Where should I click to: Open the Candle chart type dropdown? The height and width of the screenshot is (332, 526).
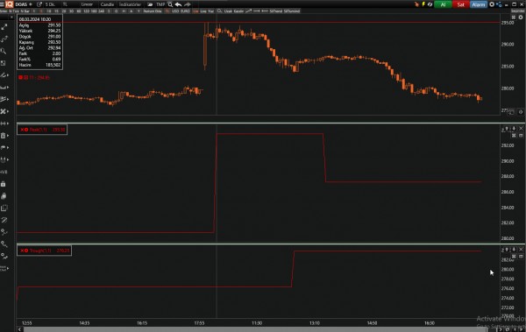(x=107, y=4)
